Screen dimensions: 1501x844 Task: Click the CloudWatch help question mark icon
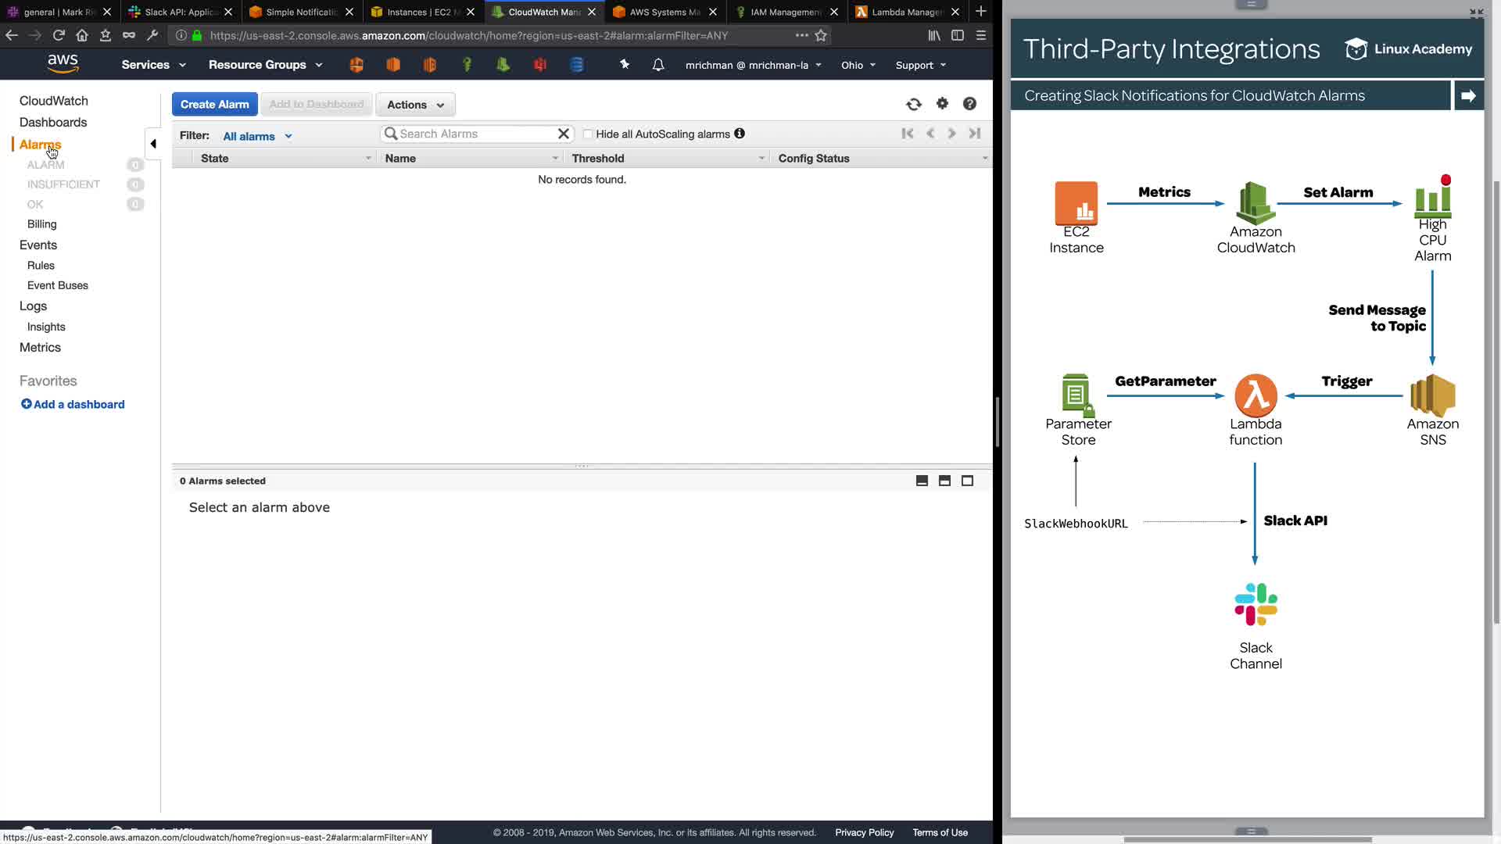tap(969, 104)
